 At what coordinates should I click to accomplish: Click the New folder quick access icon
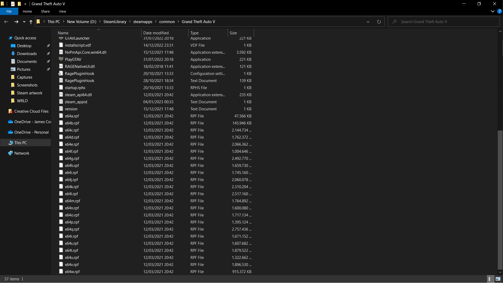pyautogui.click(x=19, y=4)
